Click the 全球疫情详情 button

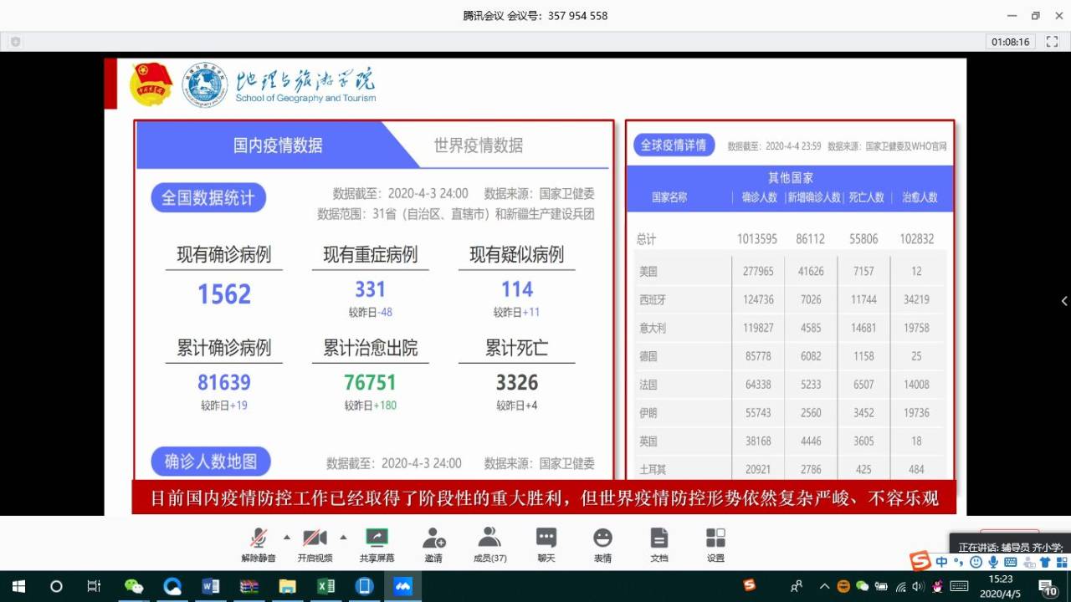(674, 145)
